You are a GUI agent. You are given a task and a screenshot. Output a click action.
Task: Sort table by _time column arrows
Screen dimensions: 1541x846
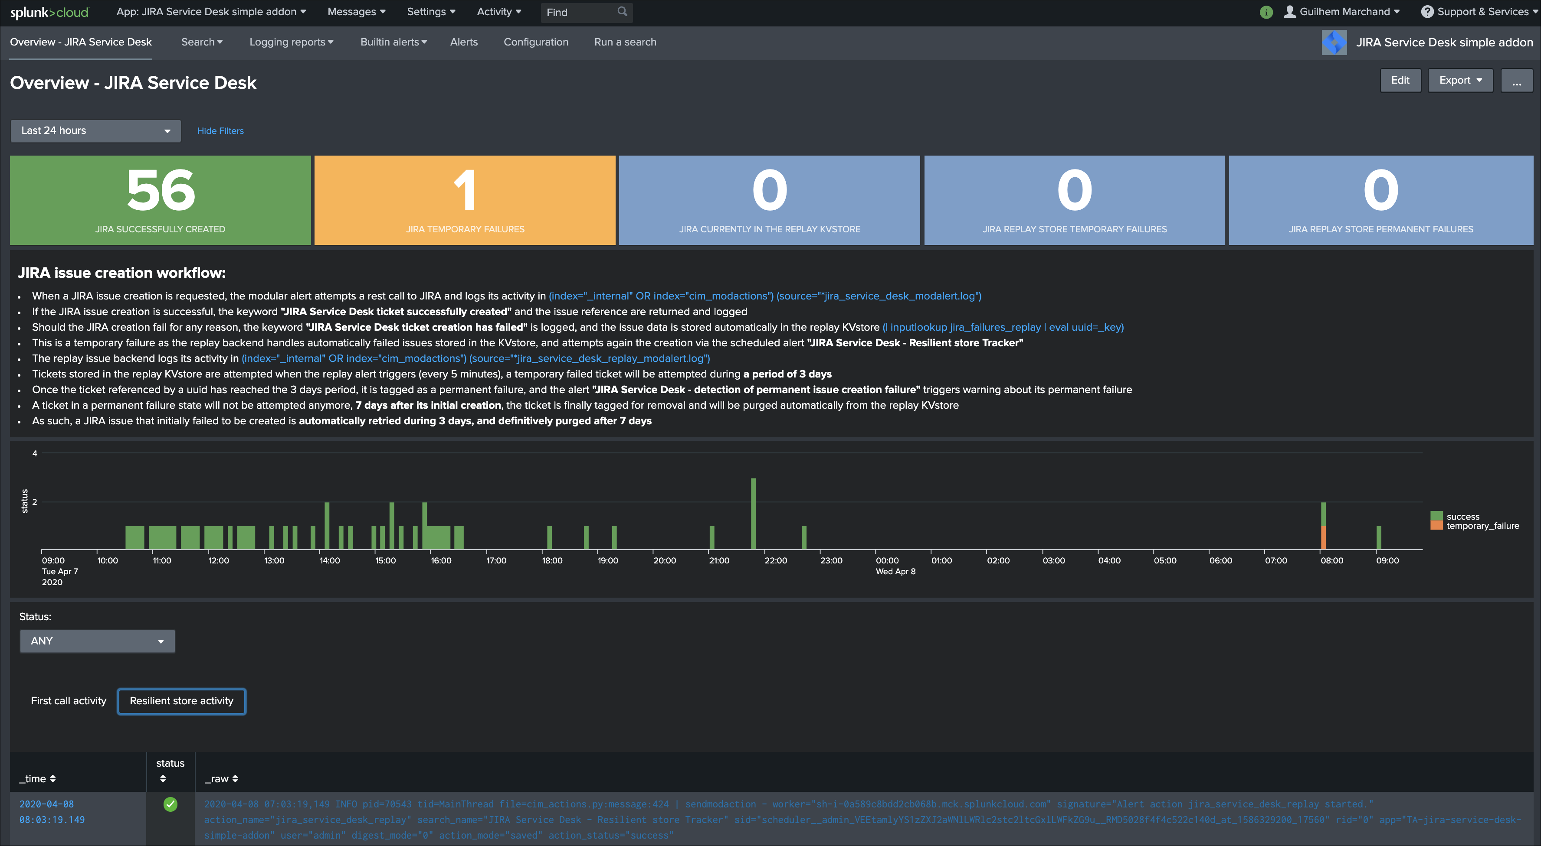click(52, 778)
